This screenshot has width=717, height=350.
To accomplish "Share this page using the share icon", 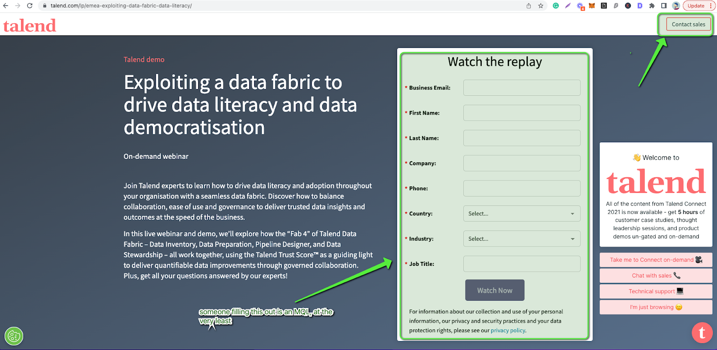I will tap(529, 6).
